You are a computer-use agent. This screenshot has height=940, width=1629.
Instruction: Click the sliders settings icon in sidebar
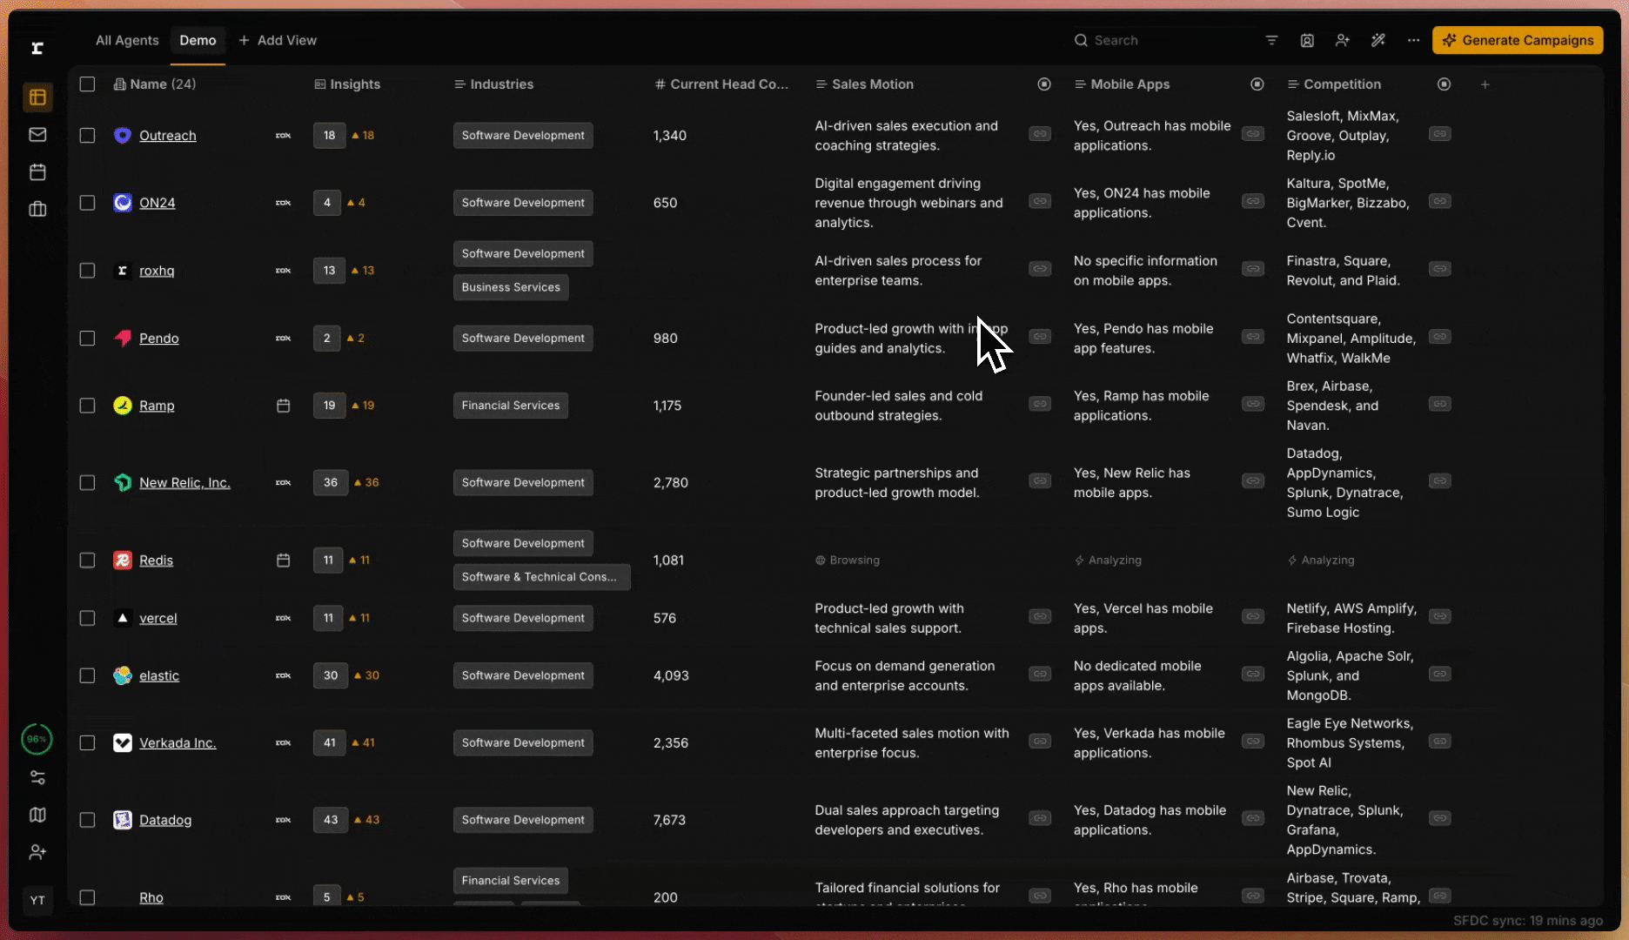(x=37, y=777)
